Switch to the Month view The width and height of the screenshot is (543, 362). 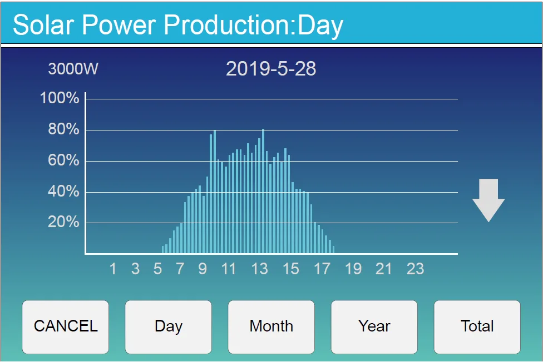point(271,326)
